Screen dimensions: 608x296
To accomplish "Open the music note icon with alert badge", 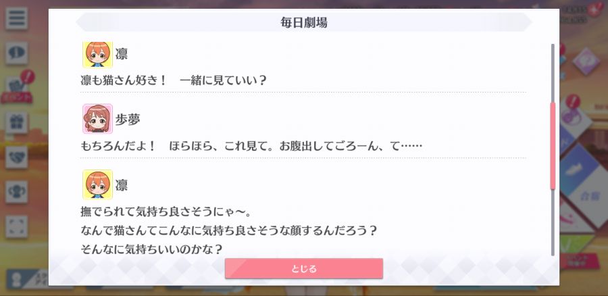I will (574, 114).
